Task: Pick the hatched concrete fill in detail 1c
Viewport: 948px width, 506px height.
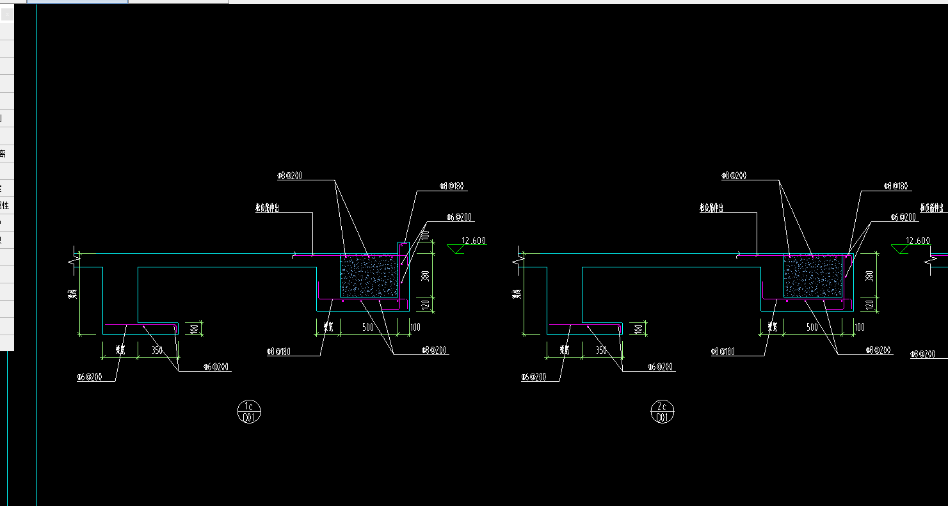Action: click(369, 276)
